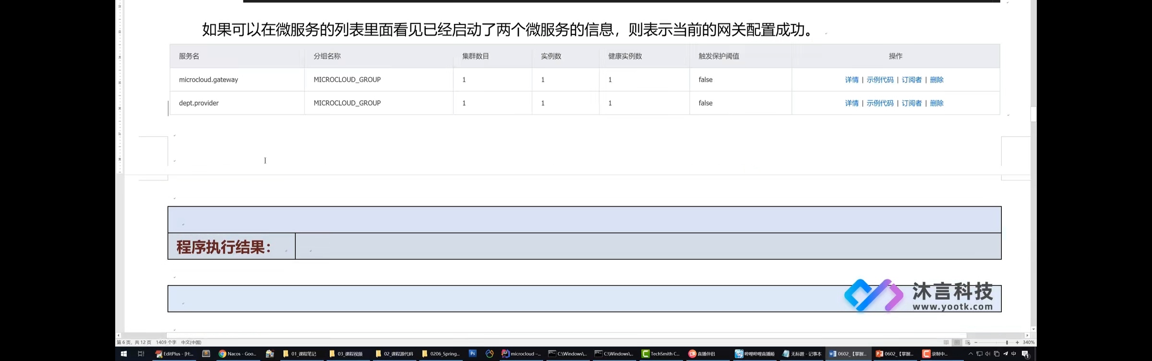Open the Nacos Chrome window from taskbar

pyautogui.click(x=238, y=354)
